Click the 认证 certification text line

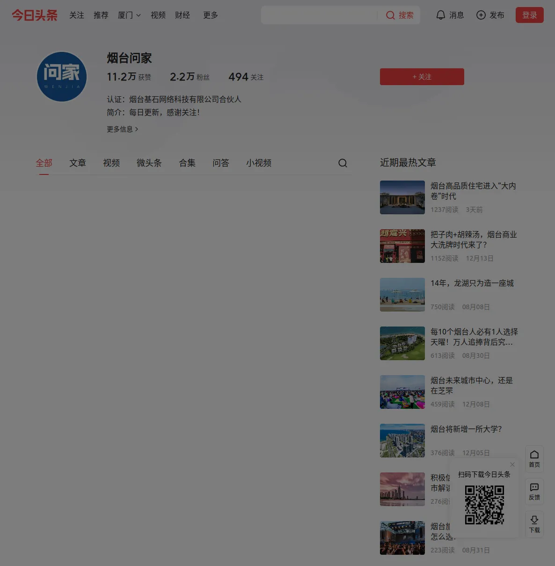174,99
